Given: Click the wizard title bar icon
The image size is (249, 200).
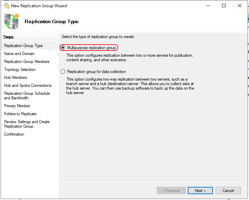Looking at the screenshot, I should click(7, 6).
